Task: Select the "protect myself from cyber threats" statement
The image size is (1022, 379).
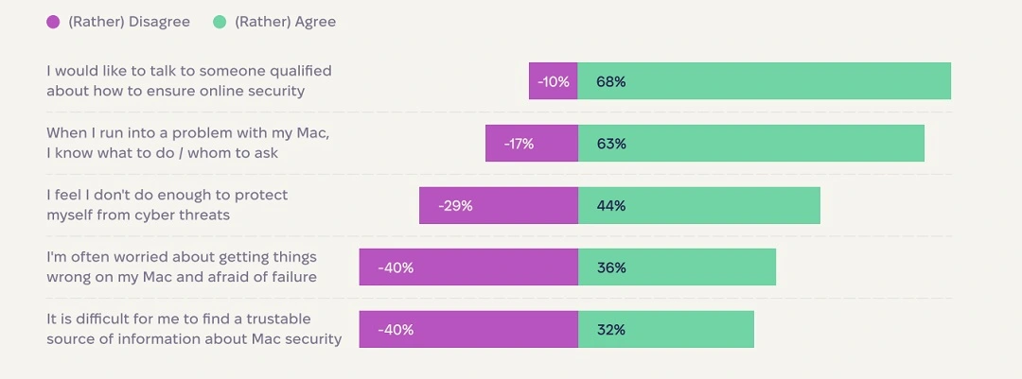Action: (x=167, y=205)
